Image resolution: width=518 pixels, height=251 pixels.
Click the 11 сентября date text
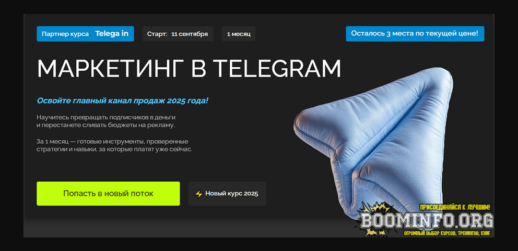(x=190, y=34)
